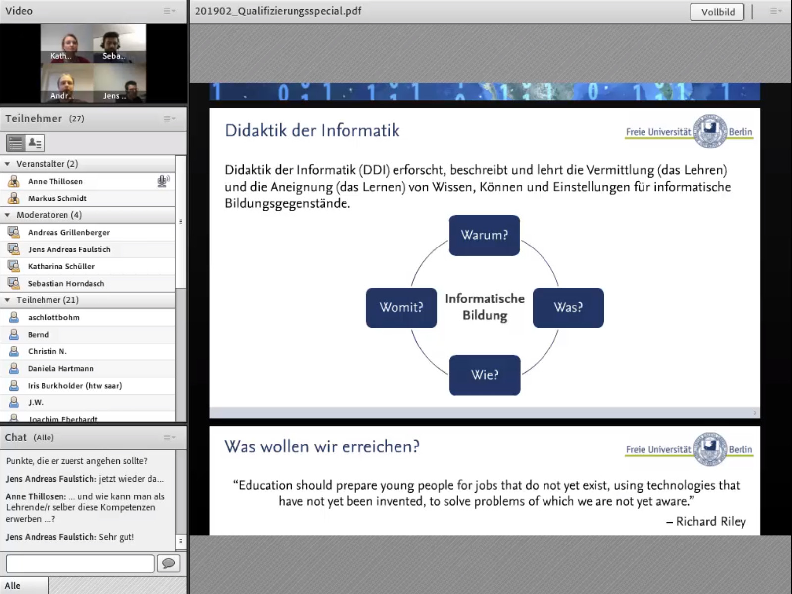Select Andreas Grillenberger in attendee list
Image resolution: width=792 pixels, height=594 pixels.
[88, 232]
